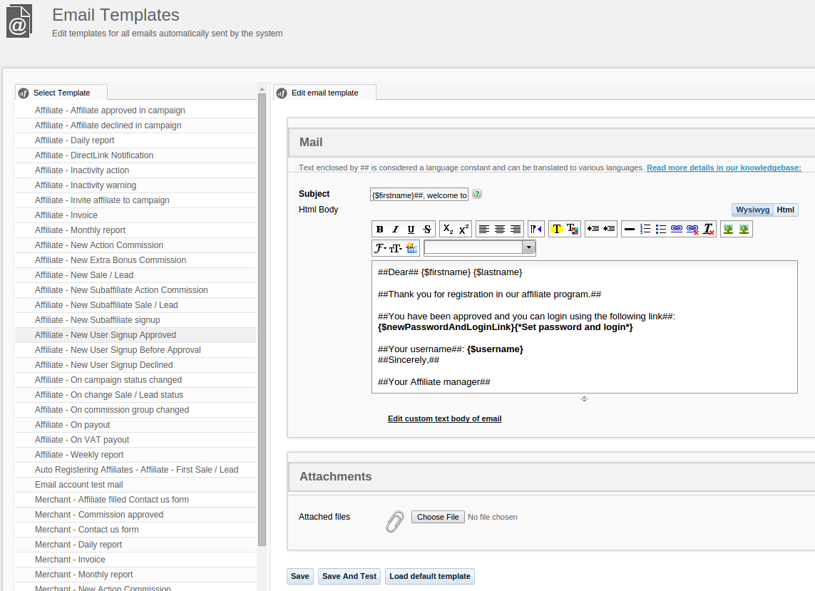
Task: Insert image with first tree picture icon
Action: pyautogui.click(x=728, y=230)
